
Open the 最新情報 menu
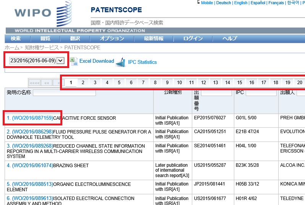(x=154, y=38)
